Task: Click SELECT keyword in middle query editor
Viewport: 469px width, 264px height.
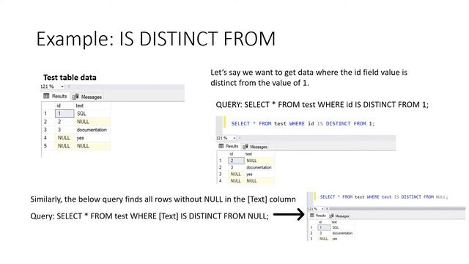Action: pyautogui.click(x=240, y=123)
